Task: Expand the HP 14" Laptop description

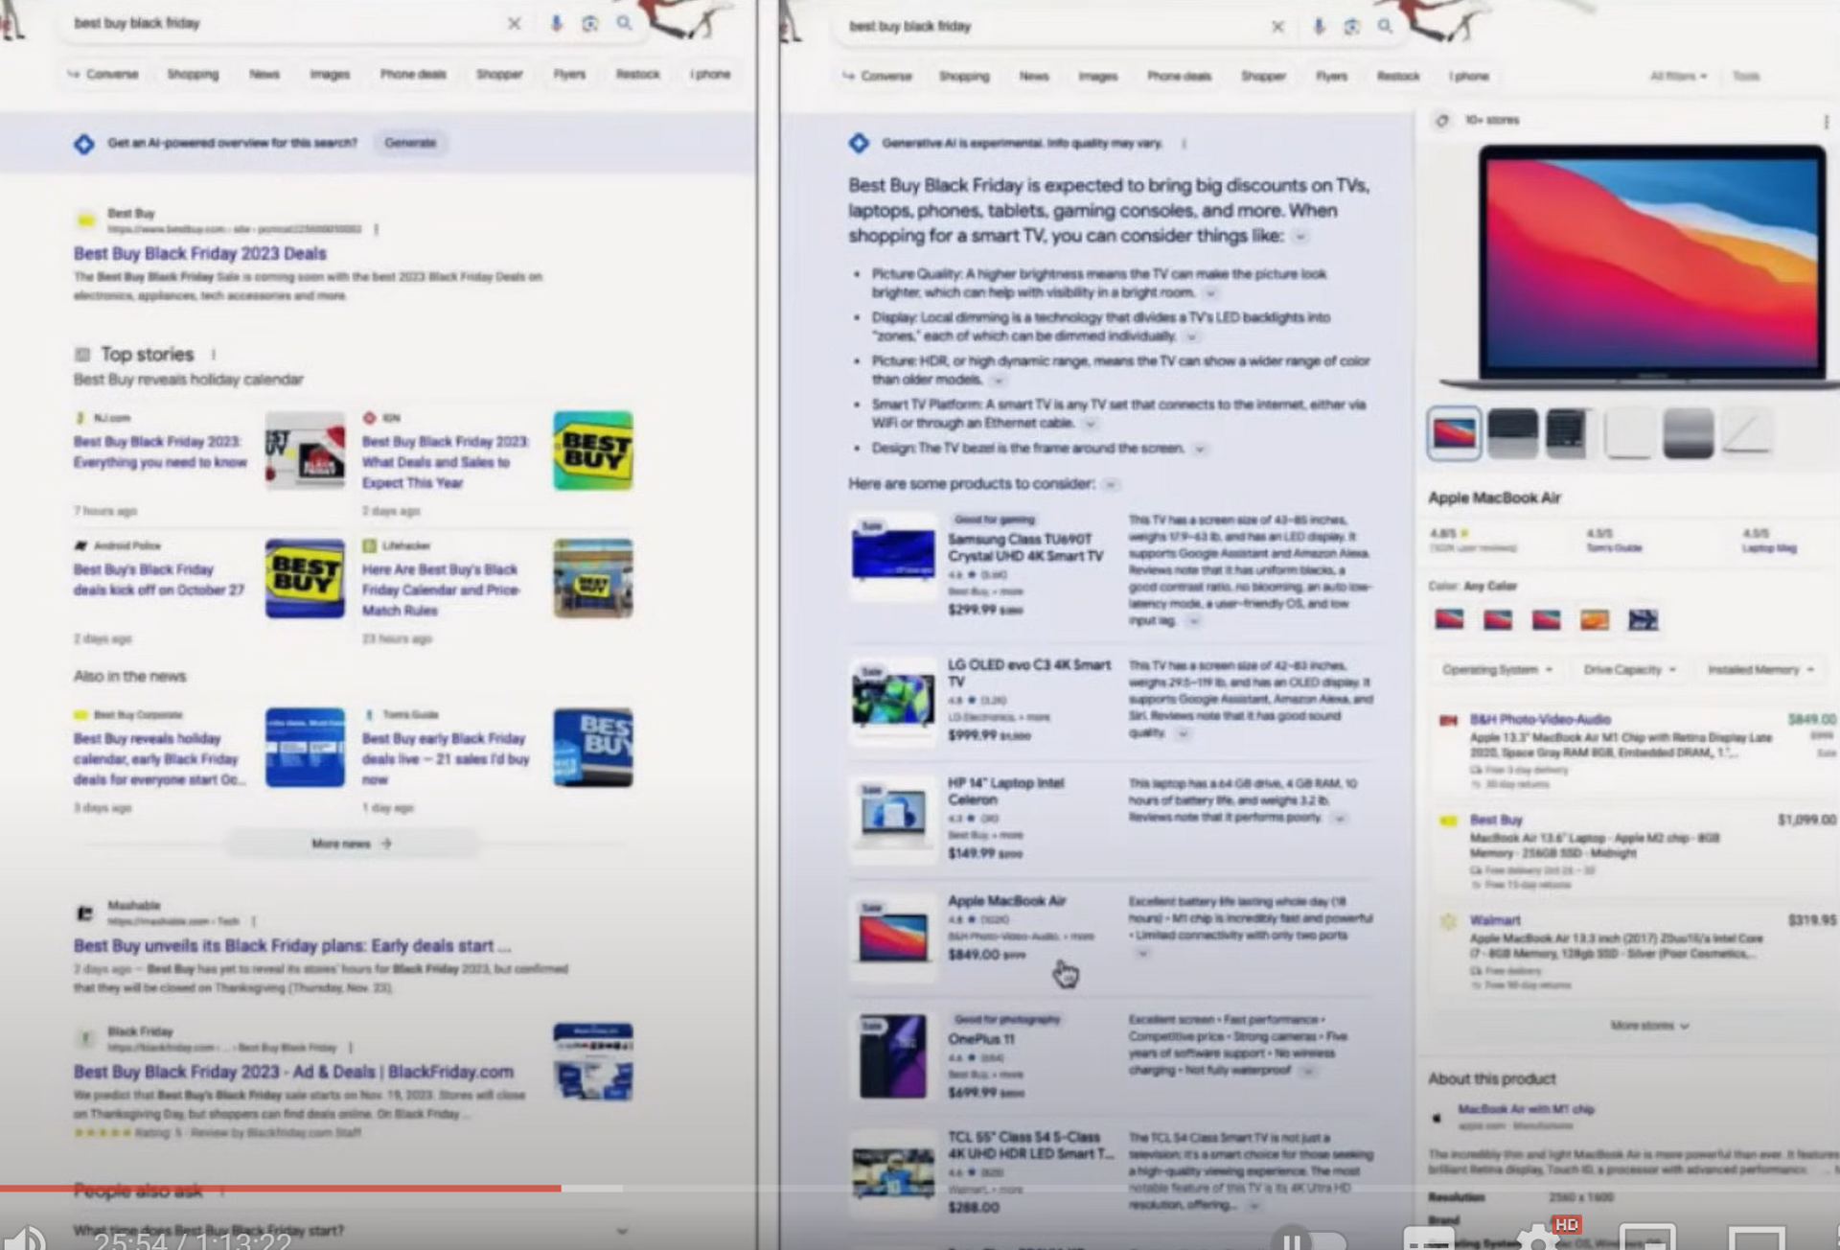Action: pos(1340,819)
